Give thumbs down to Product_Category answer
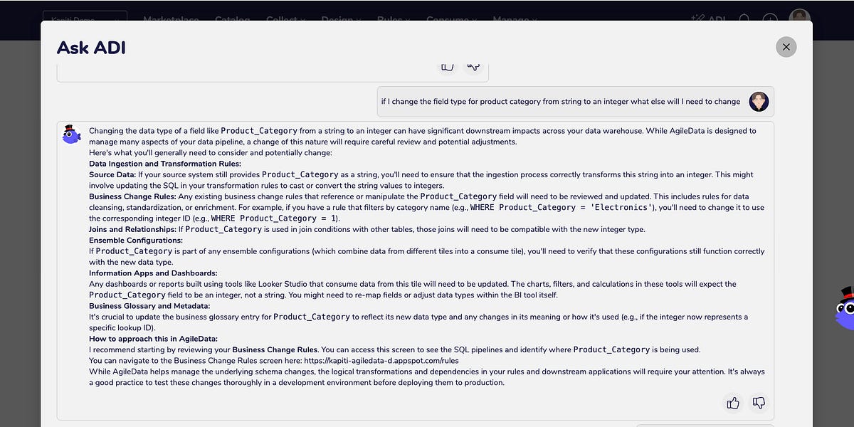854x427 pixels. coord(759,404)
